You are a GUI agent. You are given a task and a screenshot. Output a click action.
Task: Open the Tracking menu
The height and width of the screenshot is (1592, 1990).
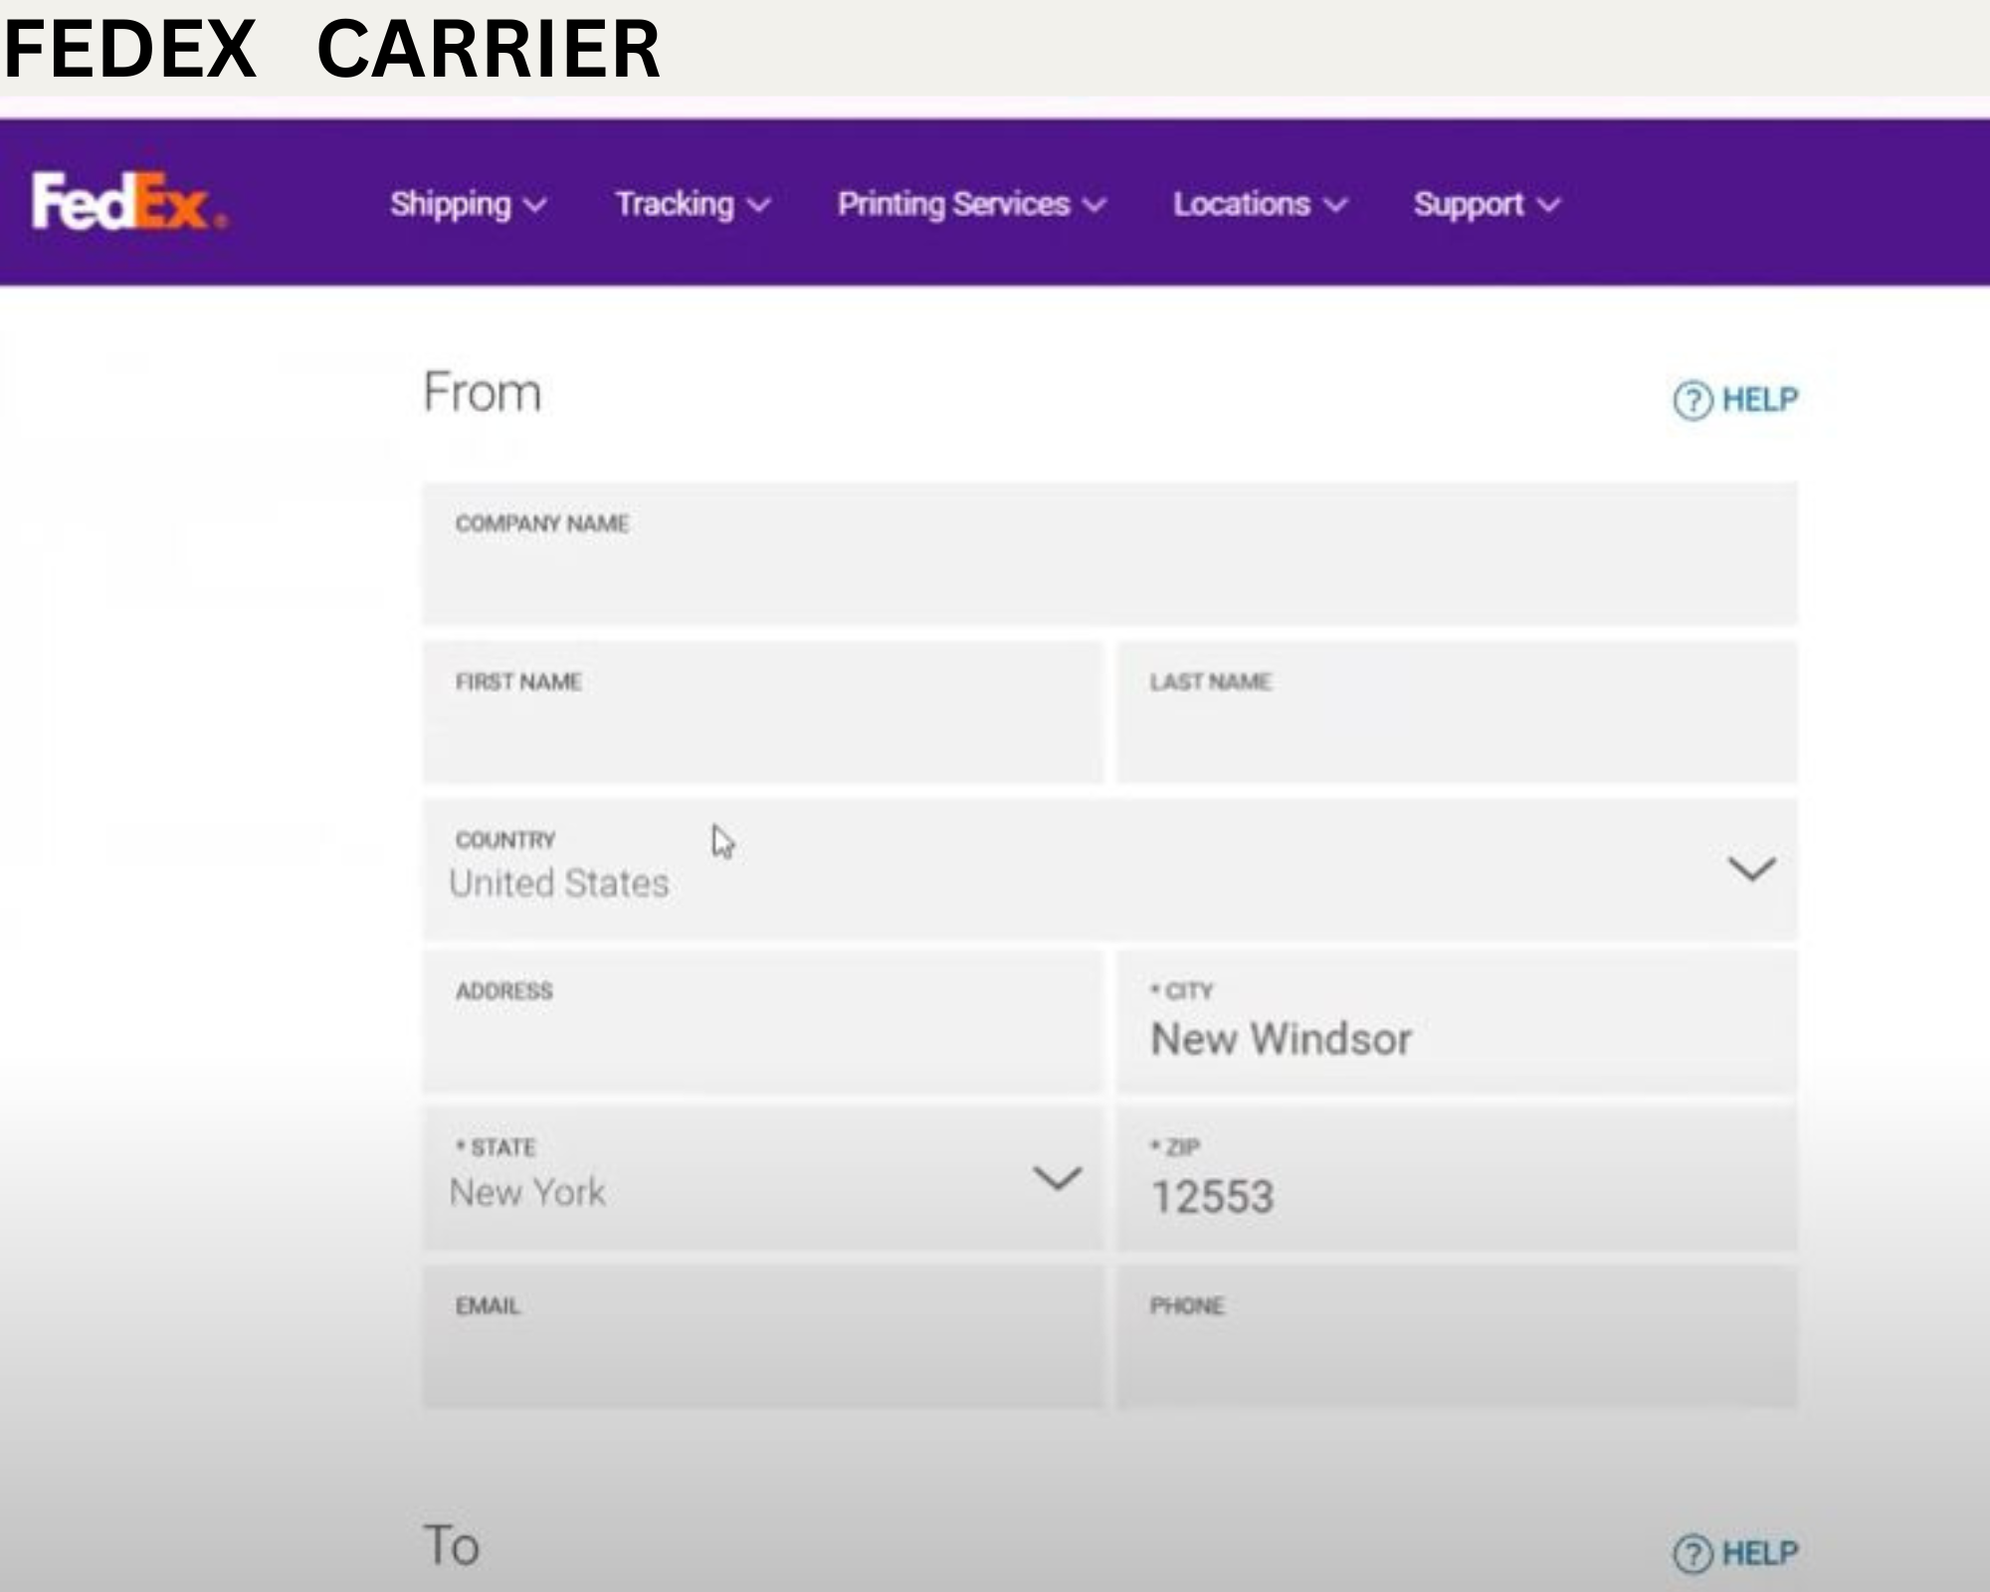(693, 204)
